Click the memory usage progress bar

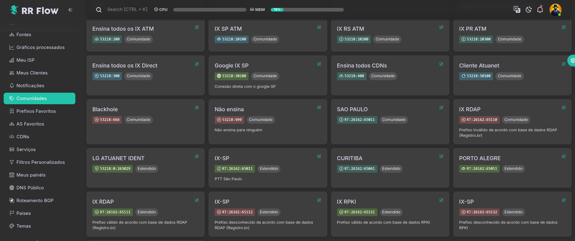[307, 10]
